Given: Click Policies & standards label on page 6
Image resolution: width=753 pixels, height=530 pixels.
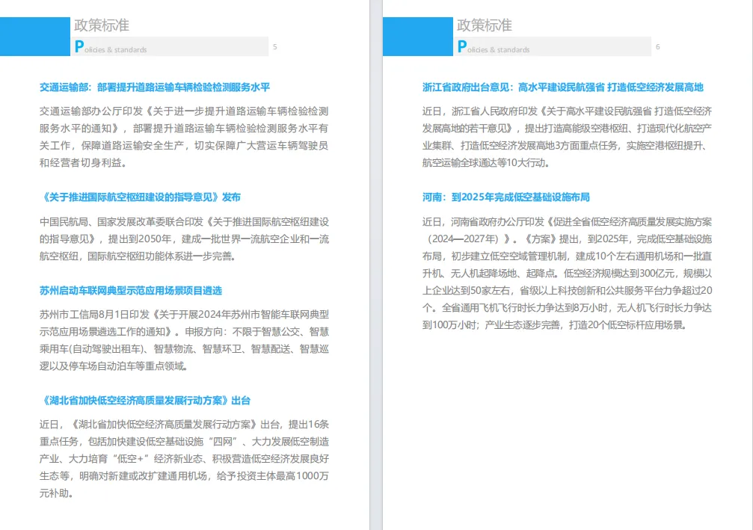Looking at the screenshot, I should [x=494, y=47].
